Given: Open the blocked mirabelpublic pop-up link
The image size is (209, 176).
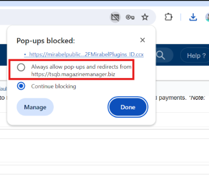Looking at the screenshot, I should click(x=87, y=54).
